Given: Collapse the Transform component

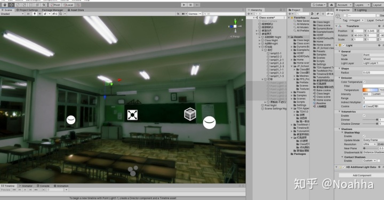Looking at the screenshot, I should point(337,26).
